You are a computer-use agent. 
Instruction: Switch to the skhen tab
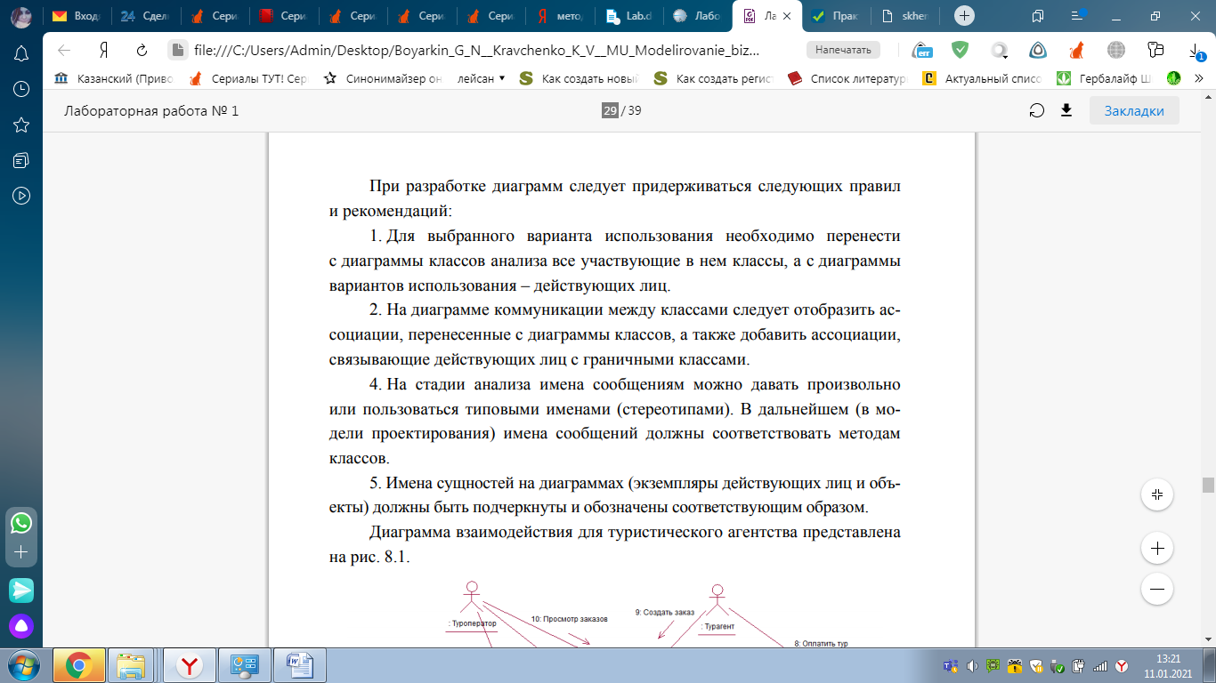pos(905,16)
